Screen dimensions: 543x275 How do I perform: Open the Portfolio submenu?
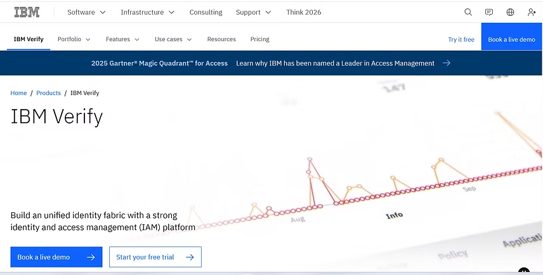(74, 39)
